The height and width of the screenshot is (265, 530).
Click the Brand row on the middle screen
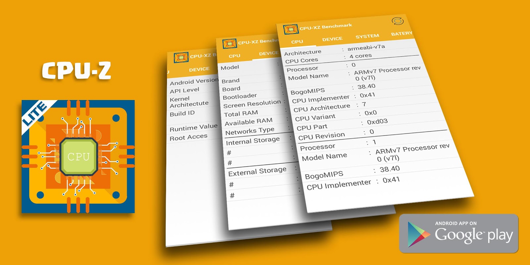click(x=252, y=79)
